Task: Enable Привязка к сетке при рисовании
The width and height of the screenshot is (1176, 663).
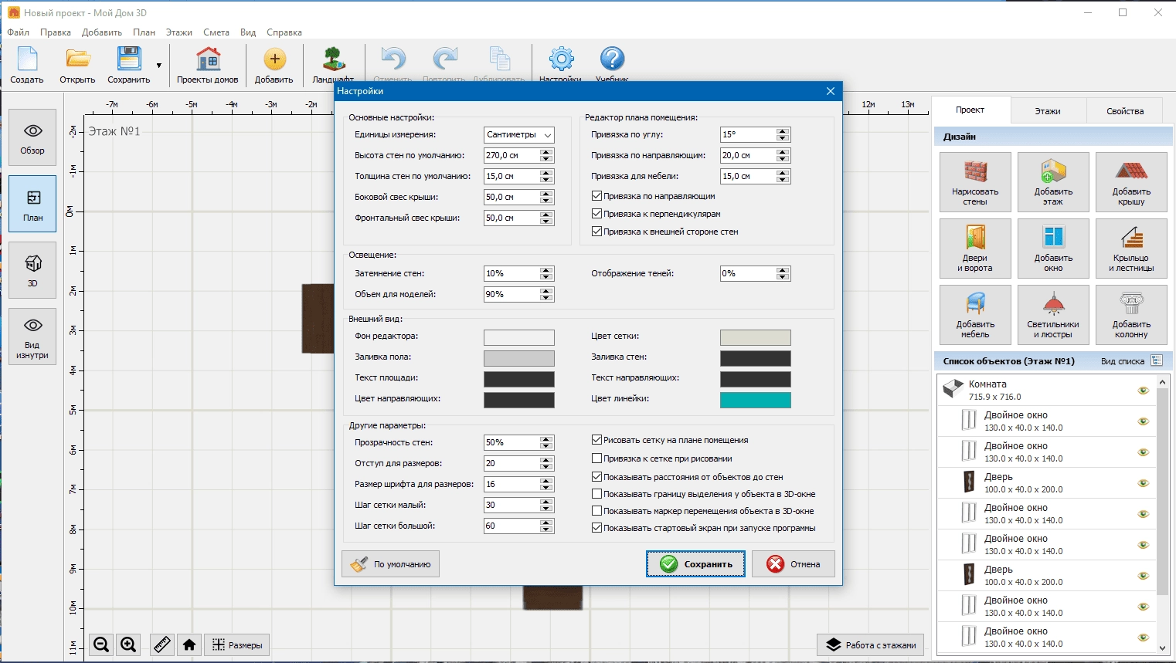Action: [596, 458]
